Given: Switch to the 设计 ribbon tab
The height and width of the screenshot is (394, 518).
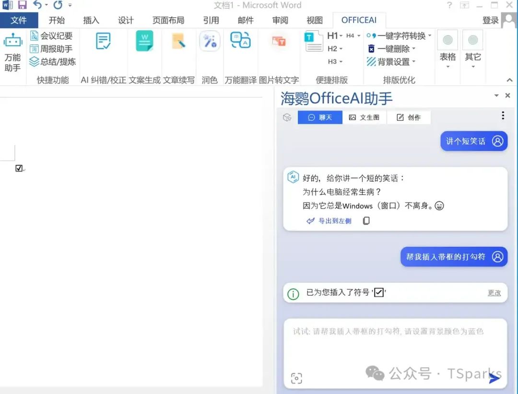Looking at the screenshot, I should (126, 20).
